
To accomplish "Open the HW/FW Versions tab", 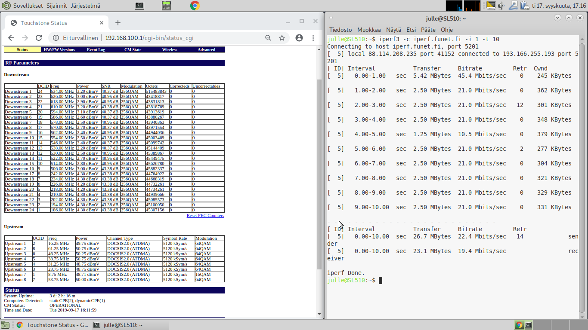I will click(59, 50).
